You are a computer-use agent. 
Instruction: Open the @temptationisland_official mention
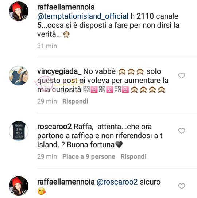83,16
